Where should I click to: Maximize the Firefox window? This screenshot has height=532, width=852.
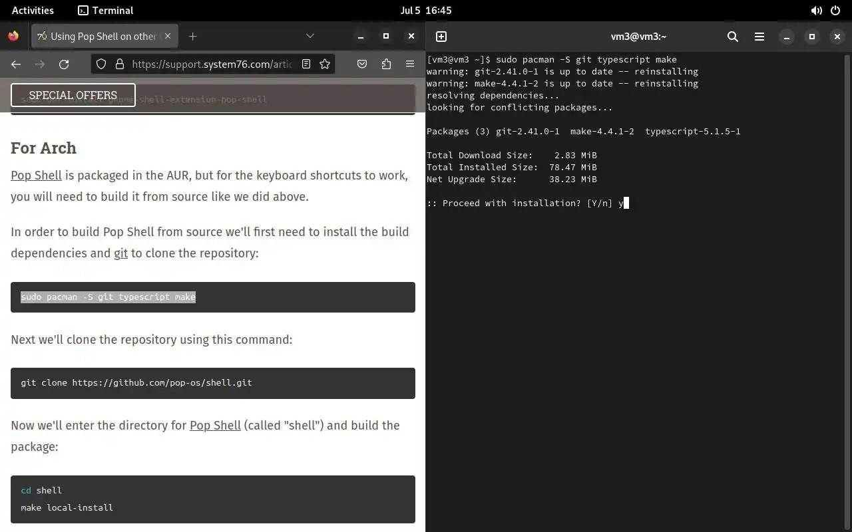coord(386,36)
